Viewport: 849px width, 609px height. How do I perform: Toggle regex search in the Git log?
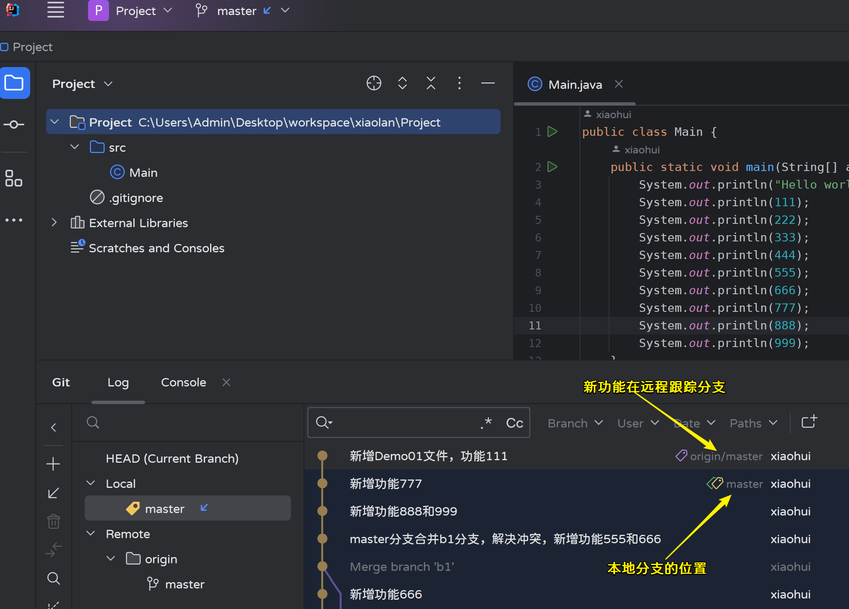[486, 422]
